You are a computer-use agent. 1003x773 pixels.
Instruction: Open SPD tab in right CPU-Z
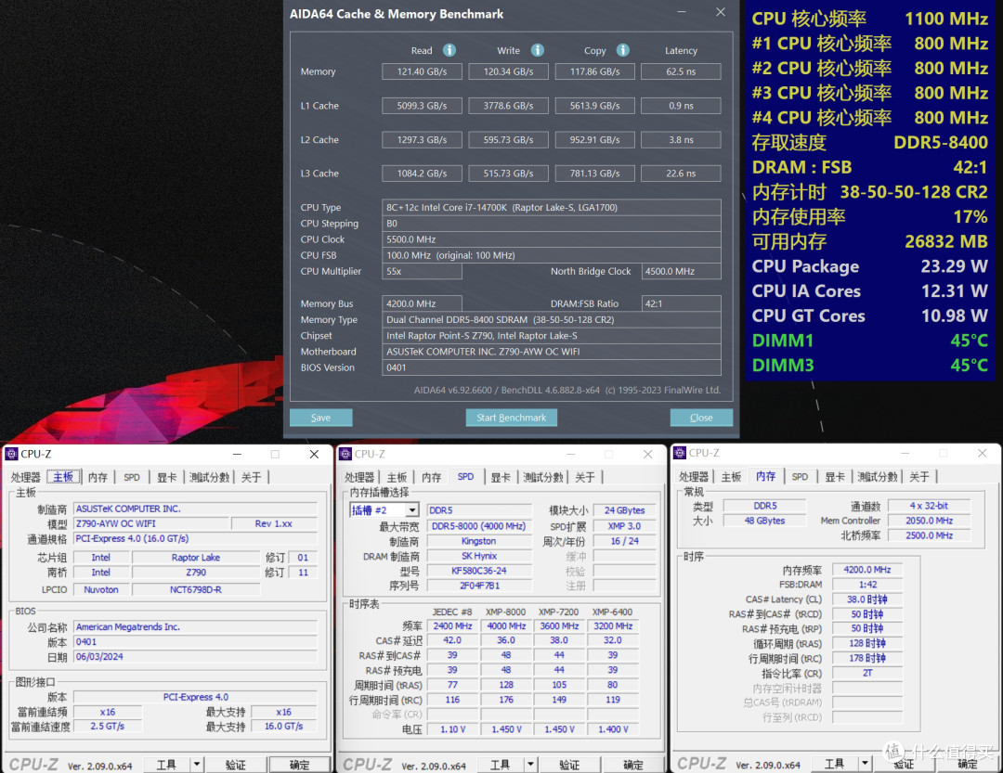click(800, 476)
